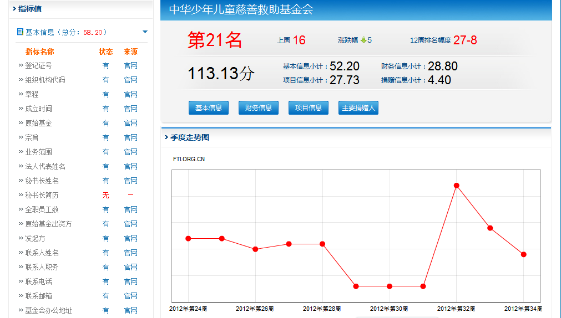Click the 第21名 ranking text
The image size is (561, 318).
point(215,40)
